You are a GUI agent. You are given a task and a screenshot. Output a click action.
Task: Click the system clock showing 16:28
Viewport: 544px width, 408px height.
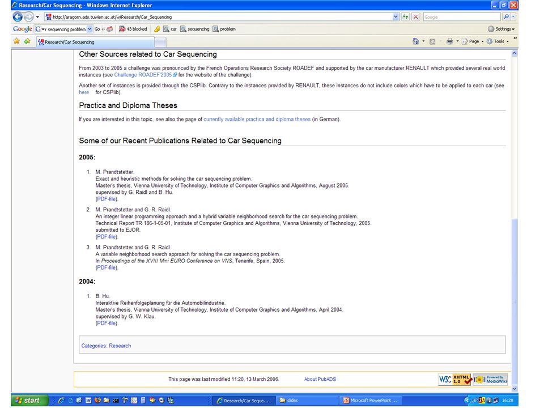(x=507, y=401)
